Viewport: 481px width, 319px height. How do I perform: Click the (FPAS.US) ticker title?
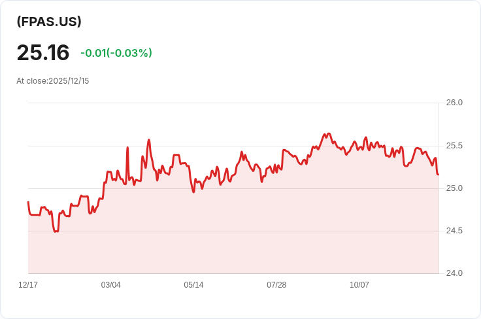point(49,22)
